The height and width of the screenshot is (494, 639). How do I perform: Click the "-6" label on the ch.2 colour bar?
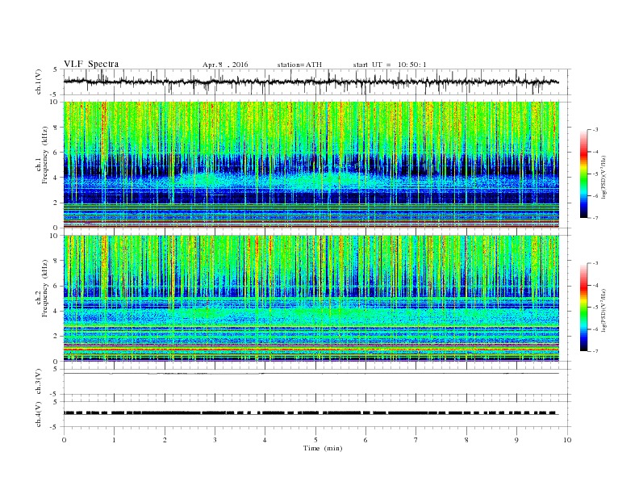[595, 329]
